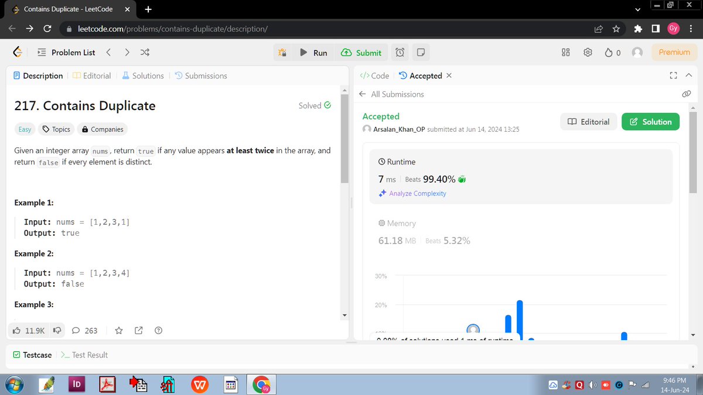Screen dimensions: 703x395
Task: Run the code
Action: [x=313, y=53]
